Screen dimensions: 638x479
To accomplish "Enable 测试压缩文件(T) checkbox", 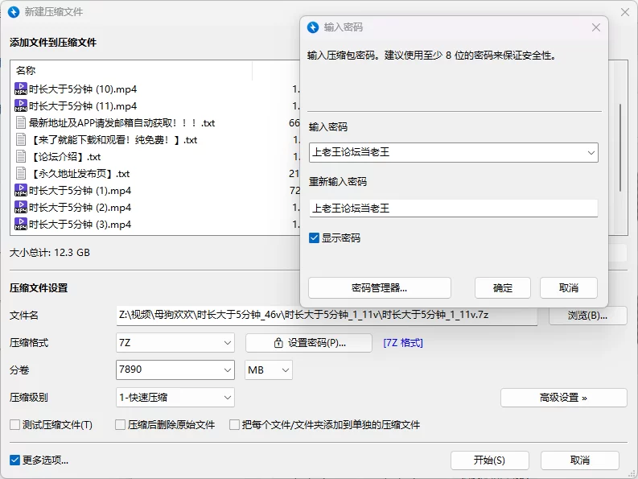I will tap(14, 424).
